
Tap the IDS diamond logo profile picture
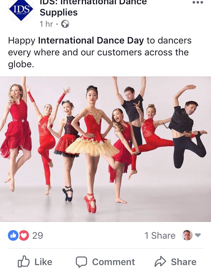pos(21,10)
